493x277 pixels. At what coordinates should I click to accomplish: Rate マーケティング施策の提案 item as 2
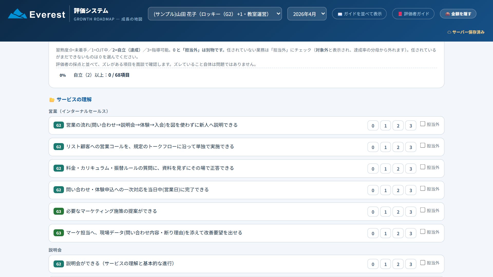click(x=398, y=212)
